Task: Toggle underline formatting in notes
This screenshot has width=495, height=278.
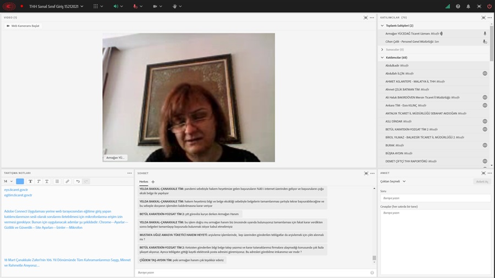Action: (x=47, y=181)
